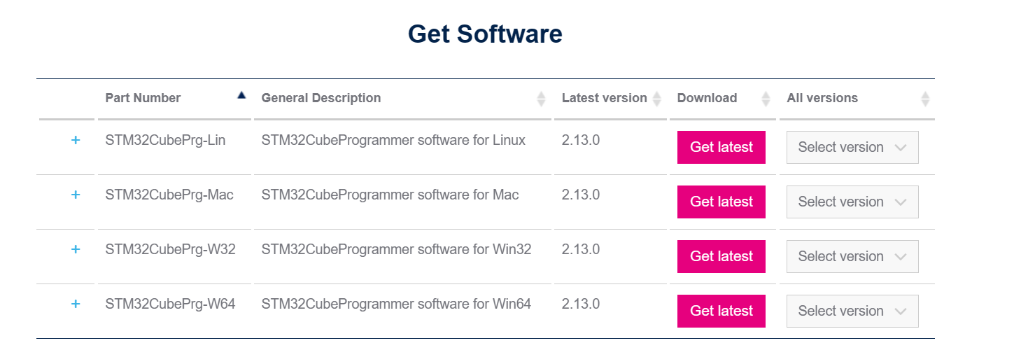
Task: Open Select version dropdown for Win32
Action: [852, 256]
